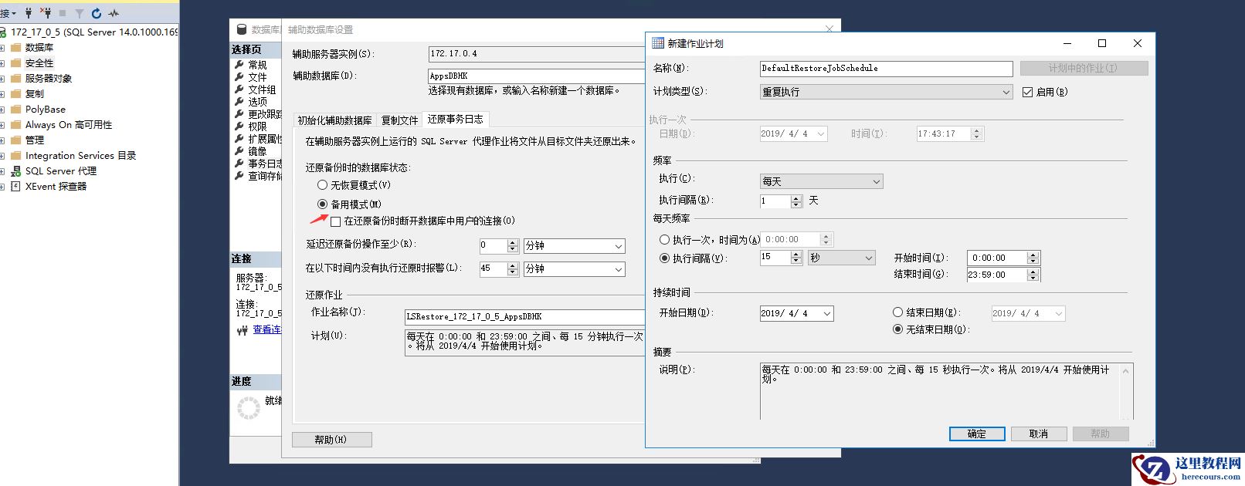The image size is (1245, 486).
Task: Expand the SQL Server 代理 tree node
Action: pos(2,171)
